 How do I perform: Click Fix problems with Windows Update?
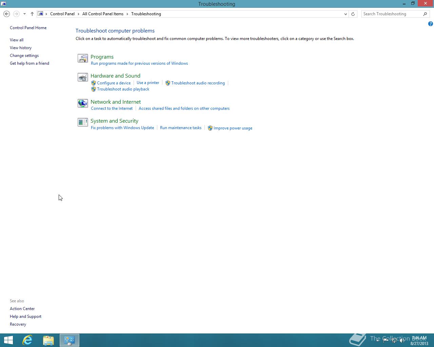[x=122, y=128]
